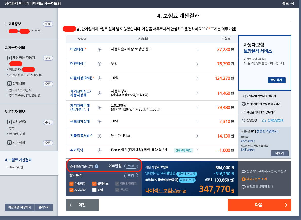Click the edit icon for 상담신청
This screenshot has height=220, width=301.
243,121
